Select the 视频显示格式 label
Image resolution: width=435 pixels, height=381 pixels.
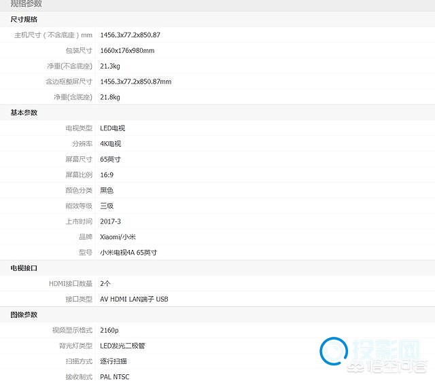[72, 330]
